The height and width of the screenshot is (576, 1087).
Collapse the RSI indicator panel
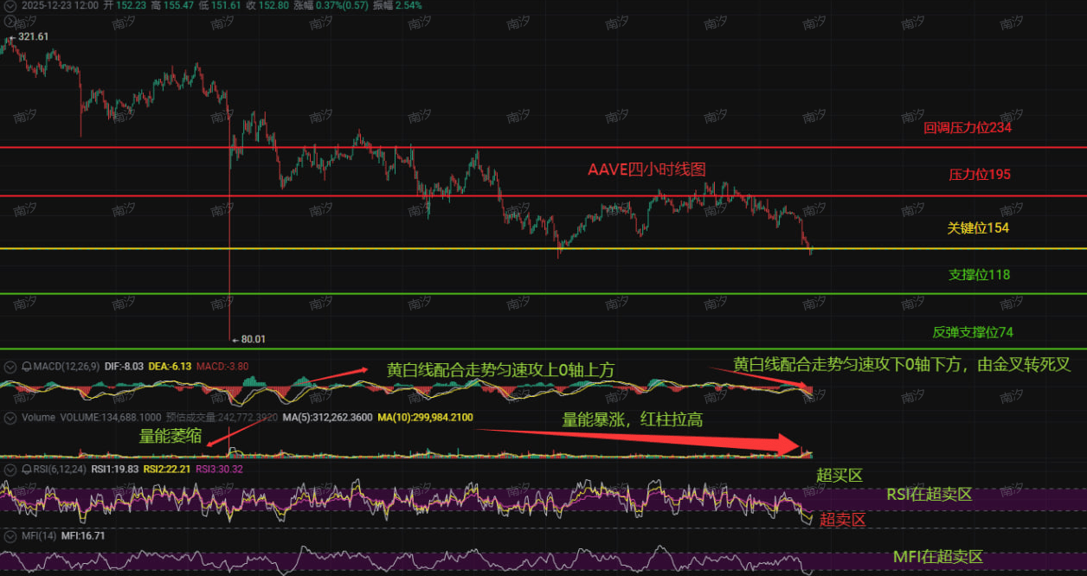(x=10, y=470)
